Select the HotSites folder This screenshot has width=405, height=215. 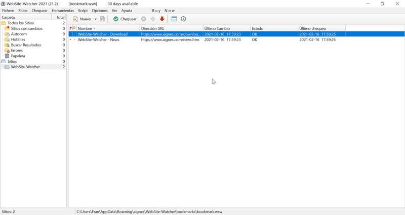pyautogui.click(x=18, y=39)
